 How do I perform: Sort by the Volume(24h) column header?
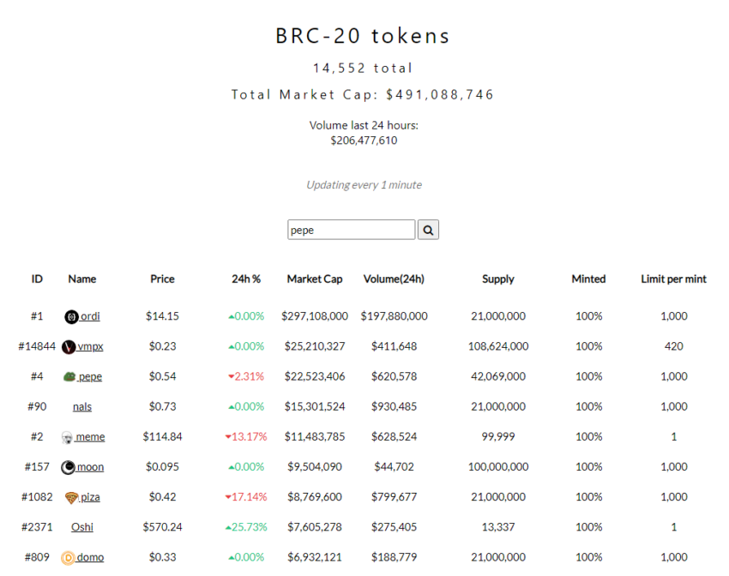(x=394, y=279)
